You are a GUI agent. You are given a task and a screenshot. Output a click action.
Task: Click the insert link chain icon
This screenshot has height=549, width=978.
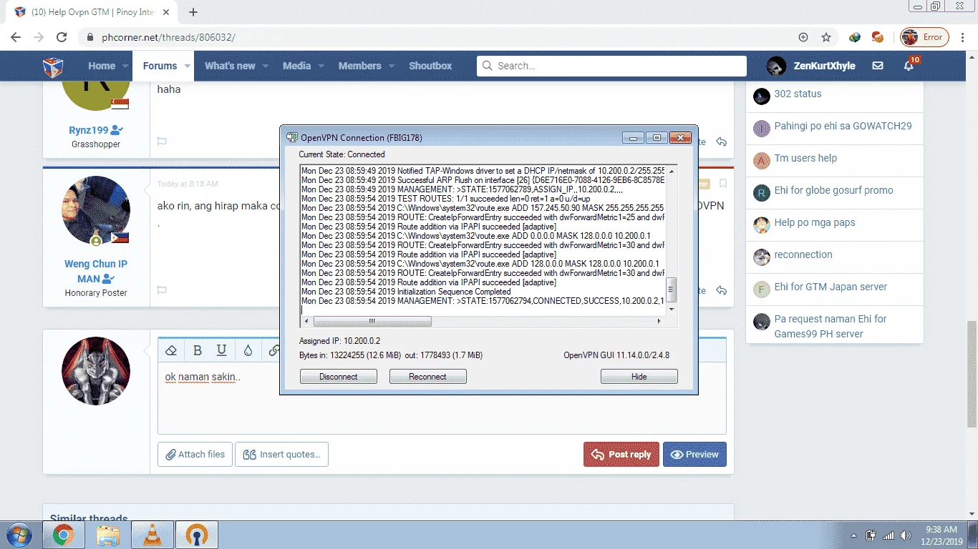tap(273, 350)
